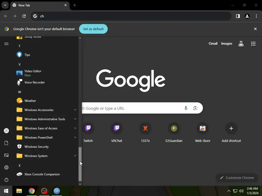Click the Chrome icon on the taskbar
This screenshot has width=262, height=196.
point(31,191)
